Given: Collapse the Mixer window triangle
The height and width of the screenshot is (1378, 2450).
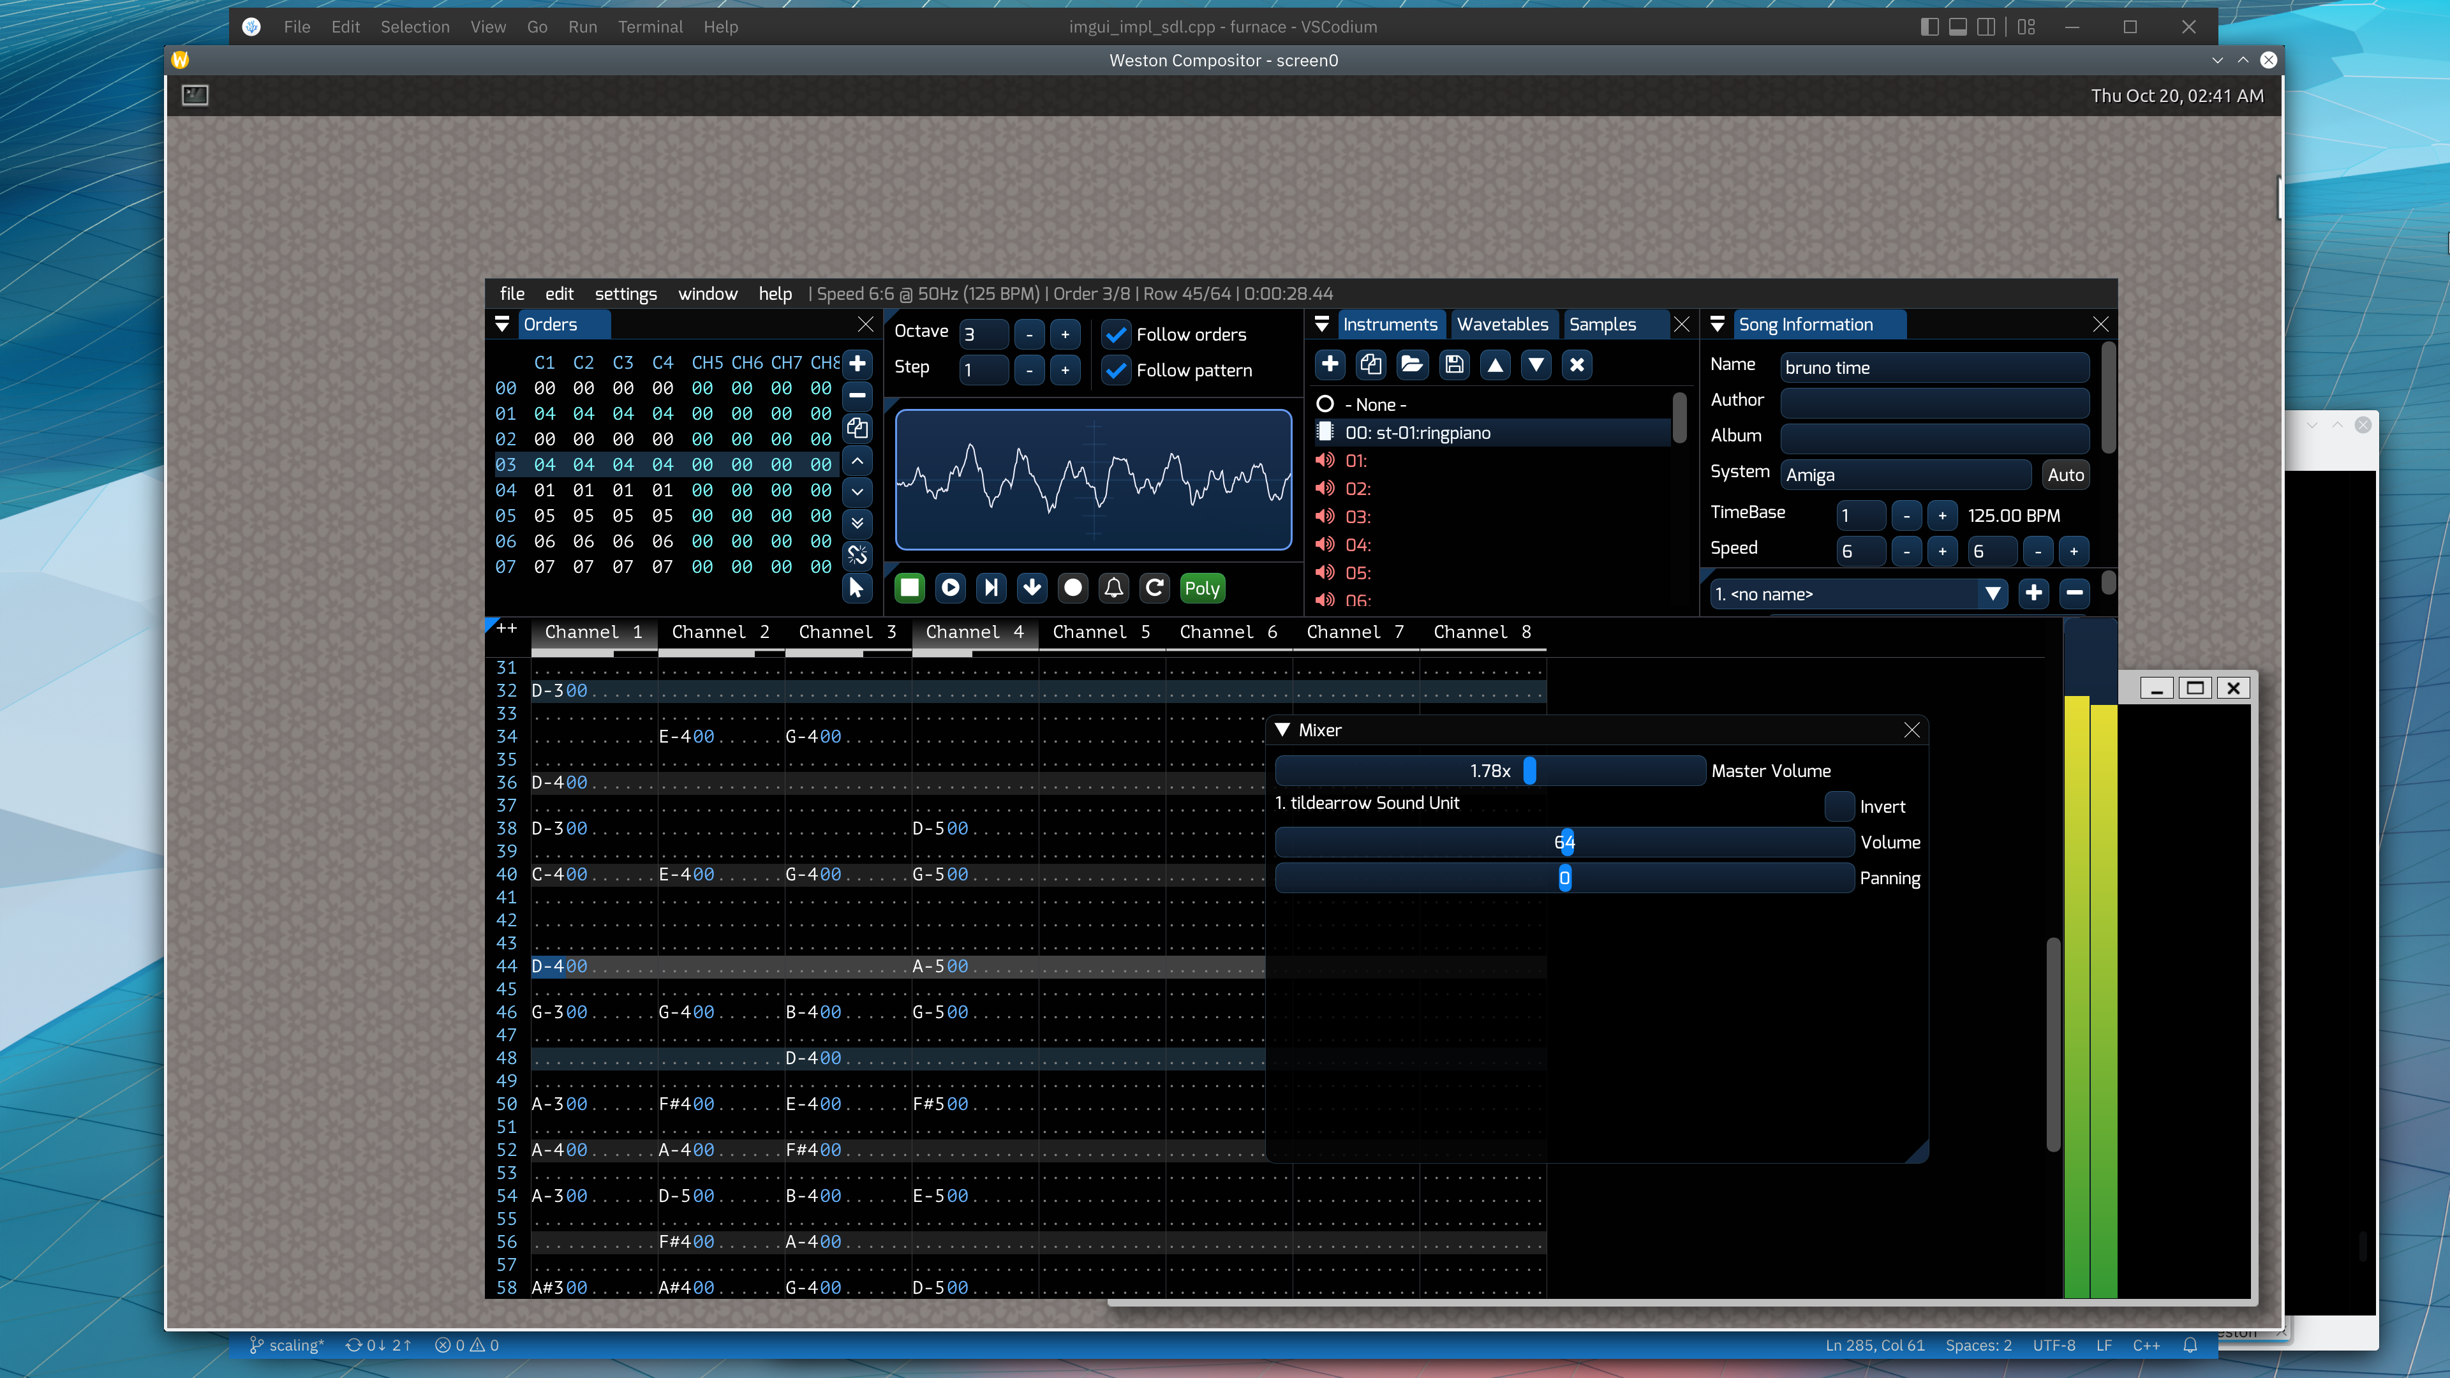Looking at the screenshot, I should (x=1283, y=729).
